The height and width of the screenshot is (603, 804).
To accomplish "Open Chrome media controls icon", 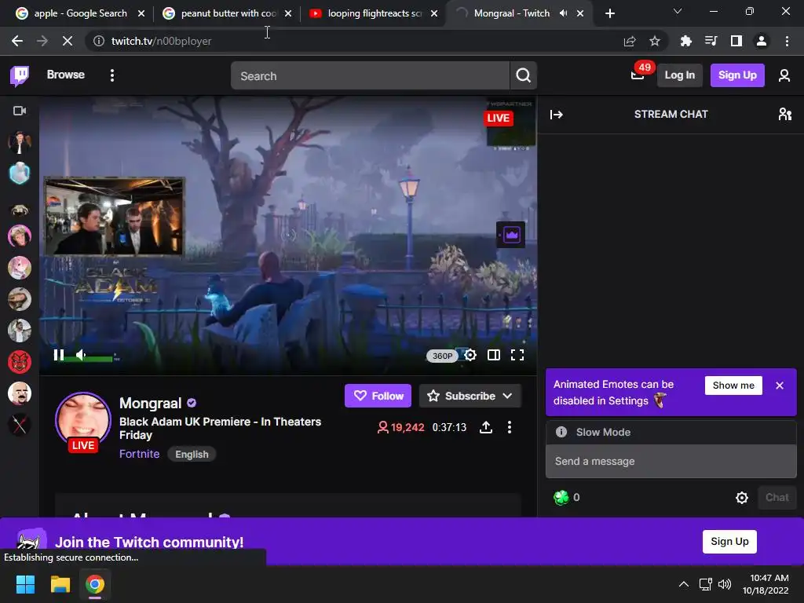I will pyautogui.click(x=711, y=41).
